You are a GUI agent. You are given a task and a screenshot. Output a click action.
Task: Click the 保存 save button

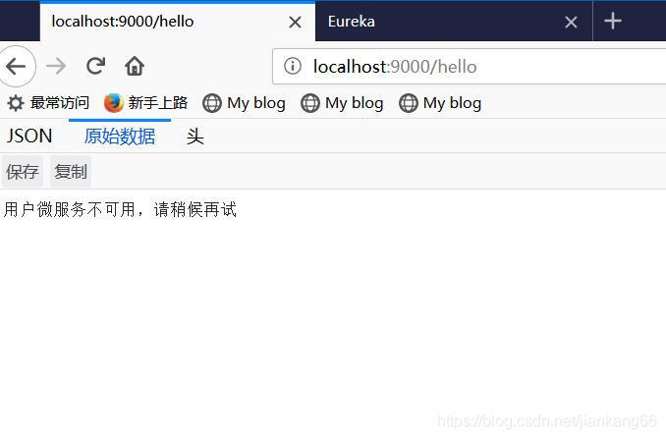(x=22, y=172)
